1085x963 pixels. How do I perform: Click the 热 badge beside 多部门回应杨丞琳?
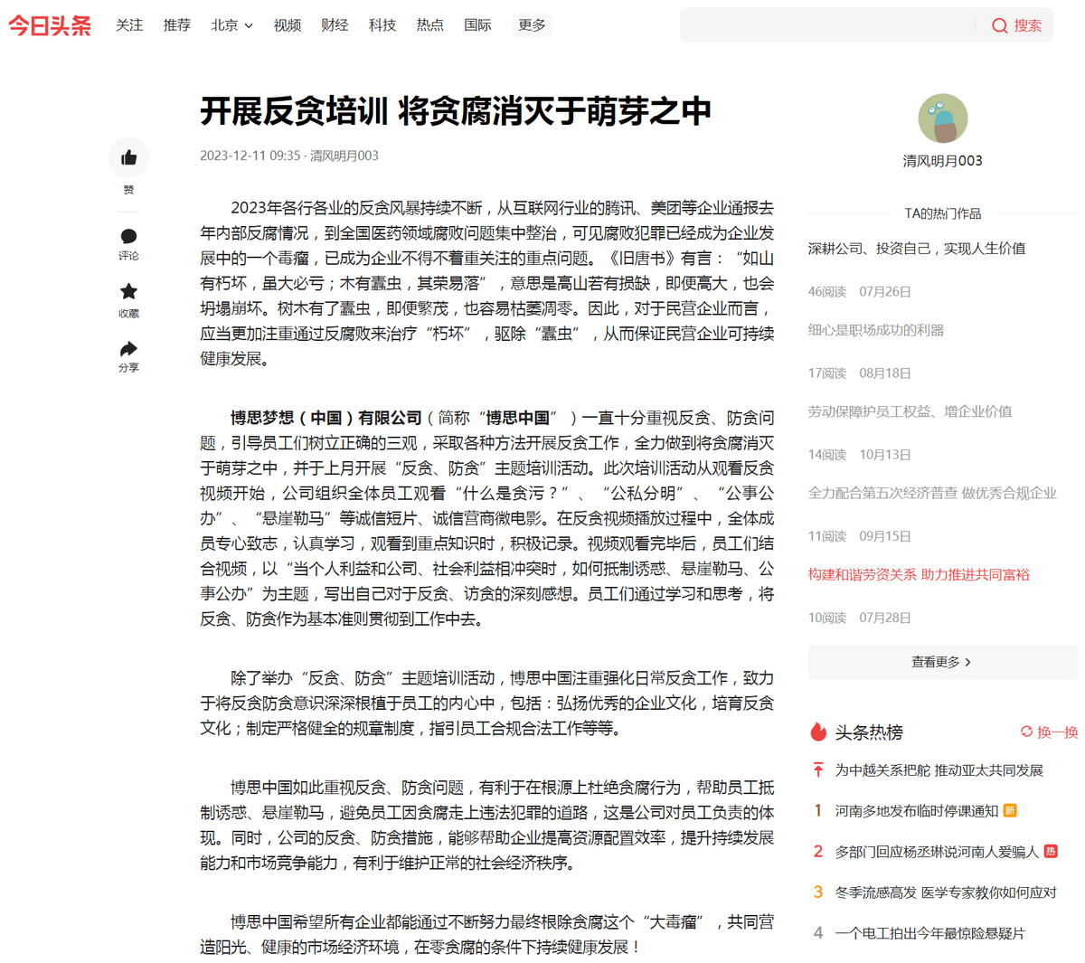[1051, 851]
